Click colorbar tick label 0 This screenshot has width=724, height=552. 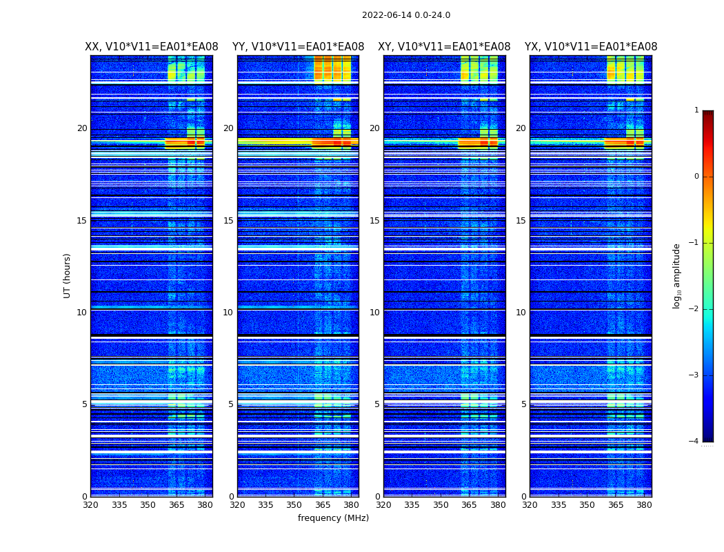click(x=696, y=177)
